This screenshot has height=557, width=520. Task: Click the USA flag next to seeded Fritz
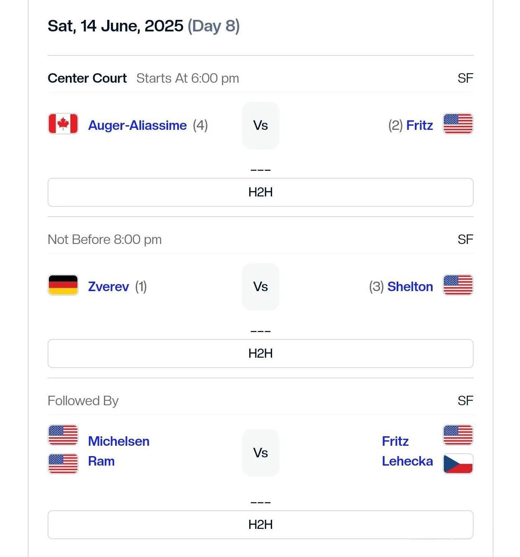pos(458,124)
